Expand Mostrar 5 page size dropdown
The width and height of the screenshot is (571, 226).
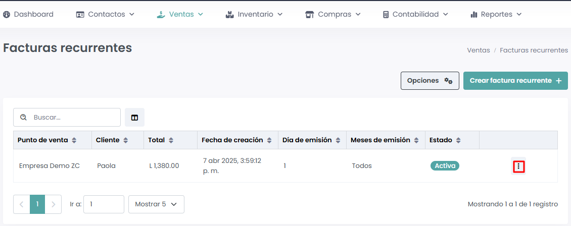[x=156, y=204]
